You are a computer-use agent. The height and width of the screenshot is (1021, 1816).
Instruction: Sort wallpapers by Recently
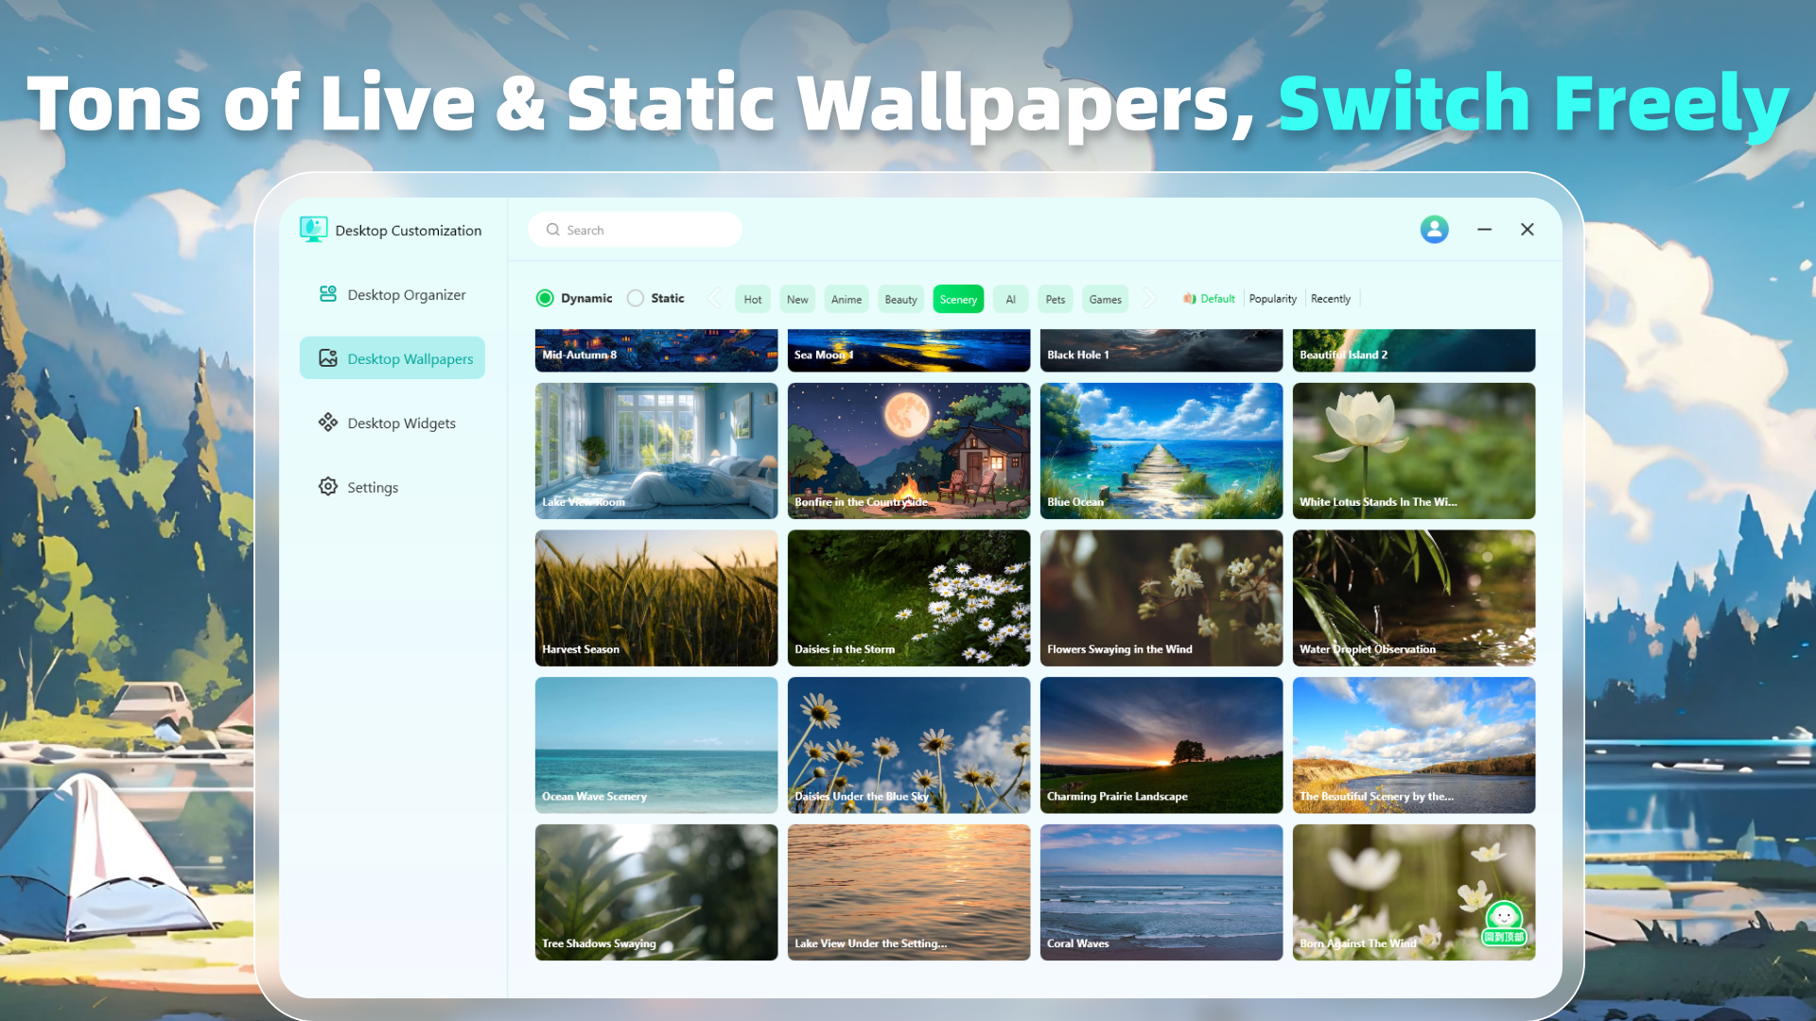point(1331,299)
